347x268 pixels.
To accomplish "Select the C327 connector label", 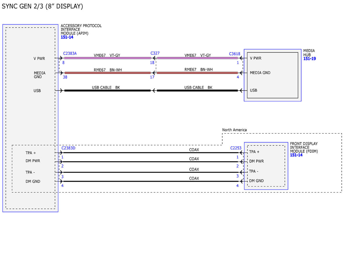I will (155, 53).
